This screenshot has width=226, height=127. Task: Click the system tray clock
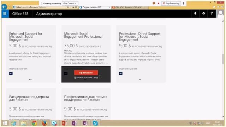coord(218,123)
